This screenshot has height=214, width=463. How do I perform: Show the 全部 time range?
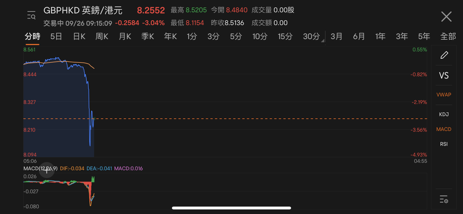pyautogui.click(x=448, y=37)
